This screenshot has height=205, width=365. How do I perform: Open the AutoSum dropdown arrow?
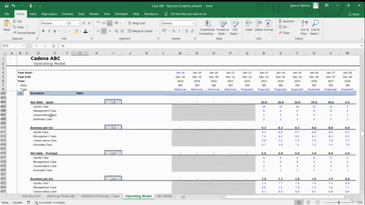(x=298, y=21)
